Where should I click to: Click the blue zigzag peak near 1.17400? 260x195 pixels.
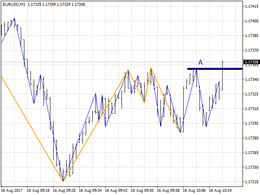tap(15, 18)
